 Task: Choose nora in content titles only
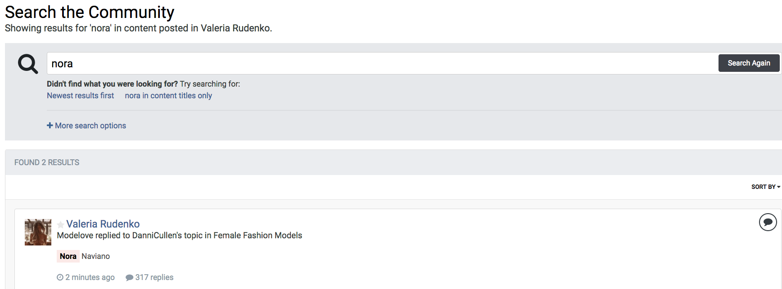168,96
